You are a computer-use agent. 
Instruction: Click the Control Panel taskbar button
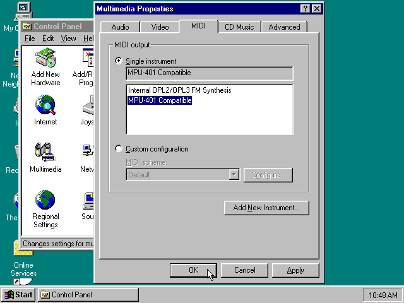coord(88,295)
